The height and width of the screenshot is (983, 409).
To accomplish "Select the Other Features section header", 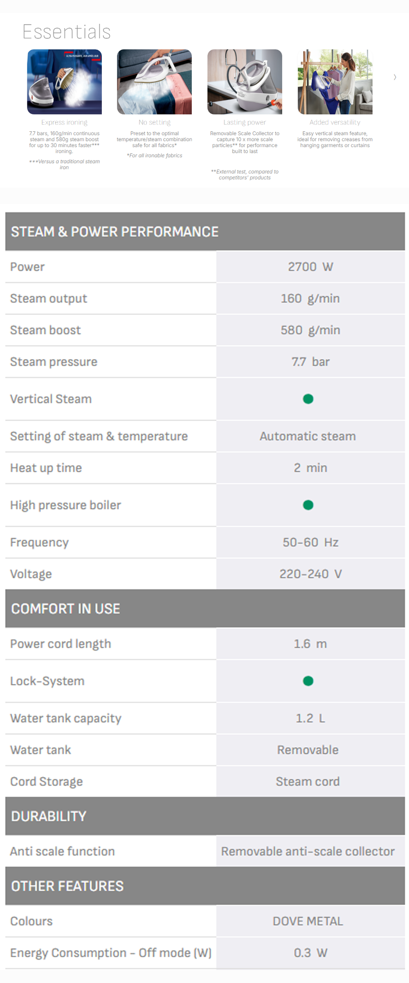I will coord(205,886).
